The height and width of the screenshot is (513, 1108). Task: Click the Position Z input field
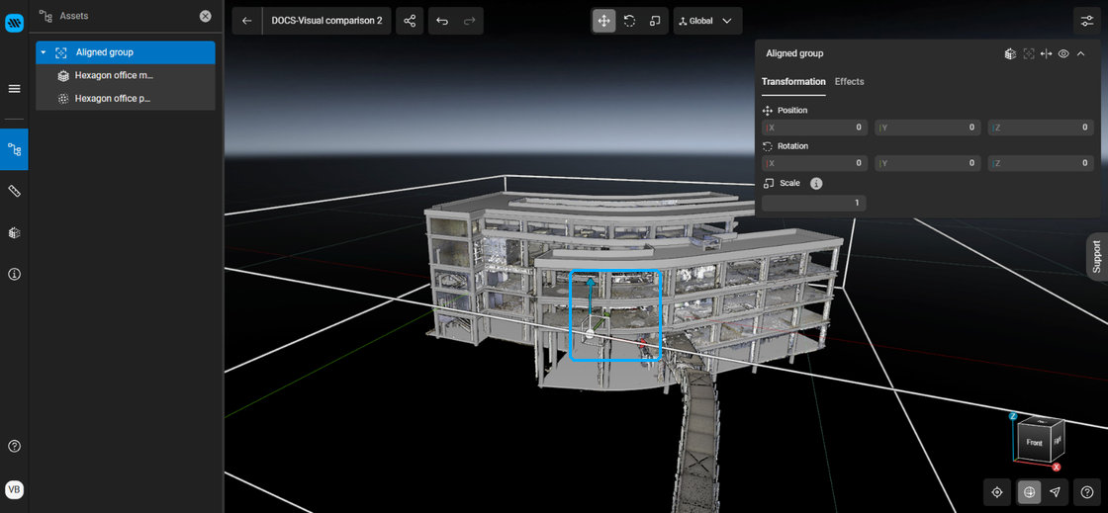coord(1041,128)
